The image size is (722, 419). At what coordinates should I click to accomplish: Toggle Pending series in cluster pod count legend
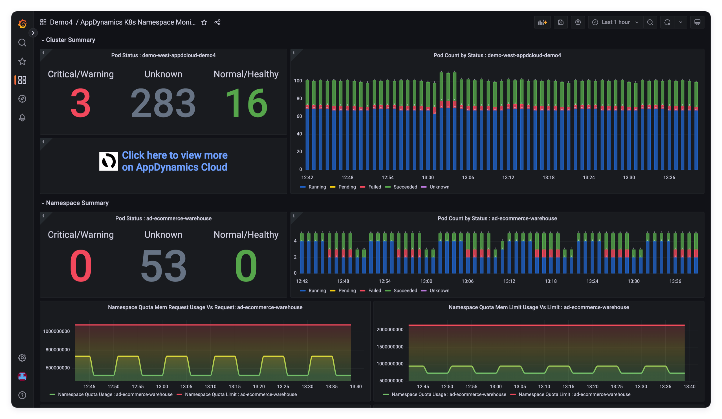click(347, 187)
